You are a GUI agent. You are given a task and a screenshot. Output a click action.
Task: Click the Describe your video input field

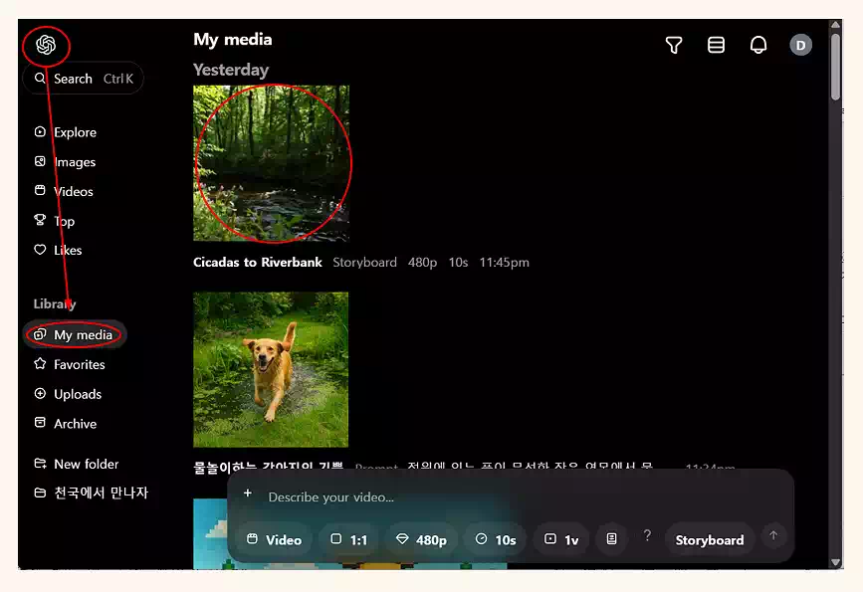tap(498, 496)
